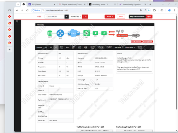Image resolution: width=178 pixels, height=133 pixels.
Task: Click the undo arrow icon in black sidebar
Action: pos(17,21)
